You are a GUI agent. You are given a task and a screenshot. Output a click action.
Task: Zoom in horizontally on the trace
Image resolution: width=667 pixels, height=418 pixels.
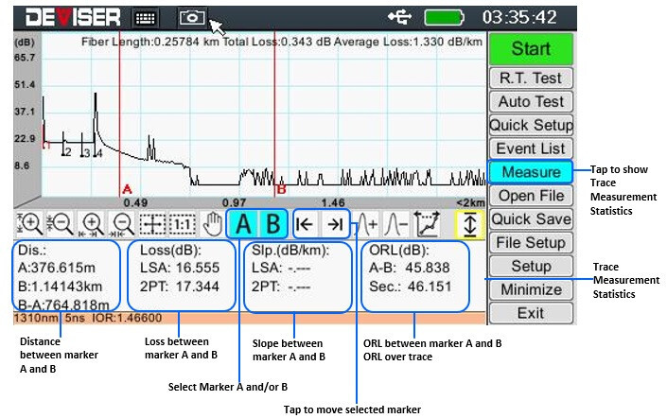[91, 224]
